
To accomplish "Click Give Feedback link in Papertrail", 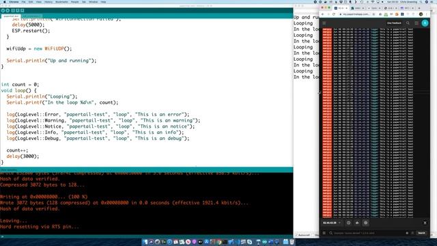I will pyautogui.click(x=394, y=23).
